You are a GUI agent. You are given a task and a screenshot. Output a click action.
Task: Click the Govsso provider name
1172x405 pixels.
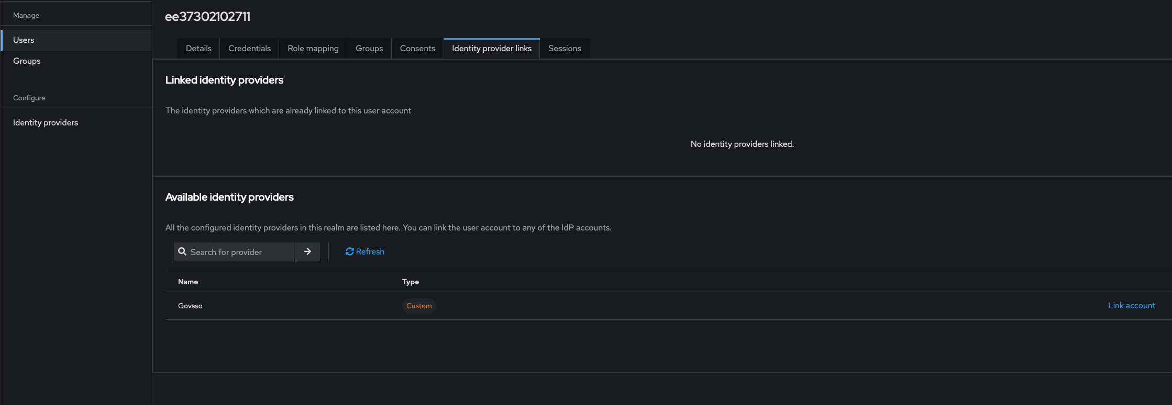point(190,306)
